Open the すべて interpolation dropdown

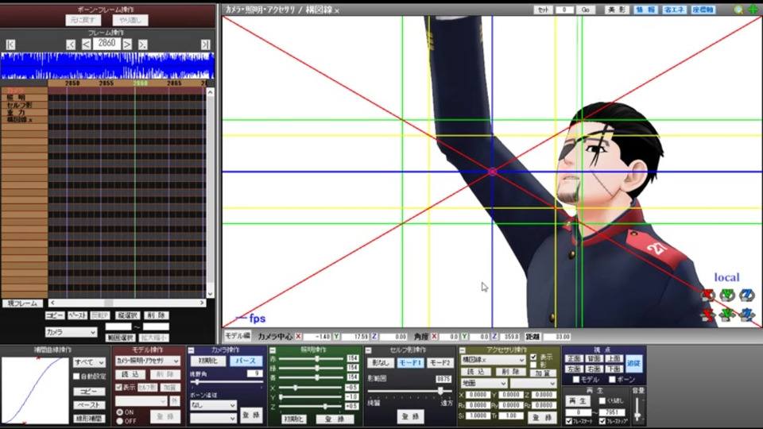point(89,362)
